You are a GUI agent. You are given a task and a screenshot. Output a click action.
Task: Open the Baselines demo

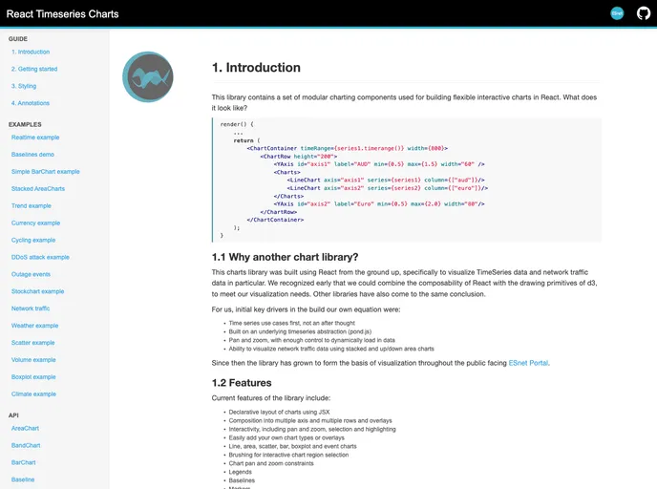(32, 155)
